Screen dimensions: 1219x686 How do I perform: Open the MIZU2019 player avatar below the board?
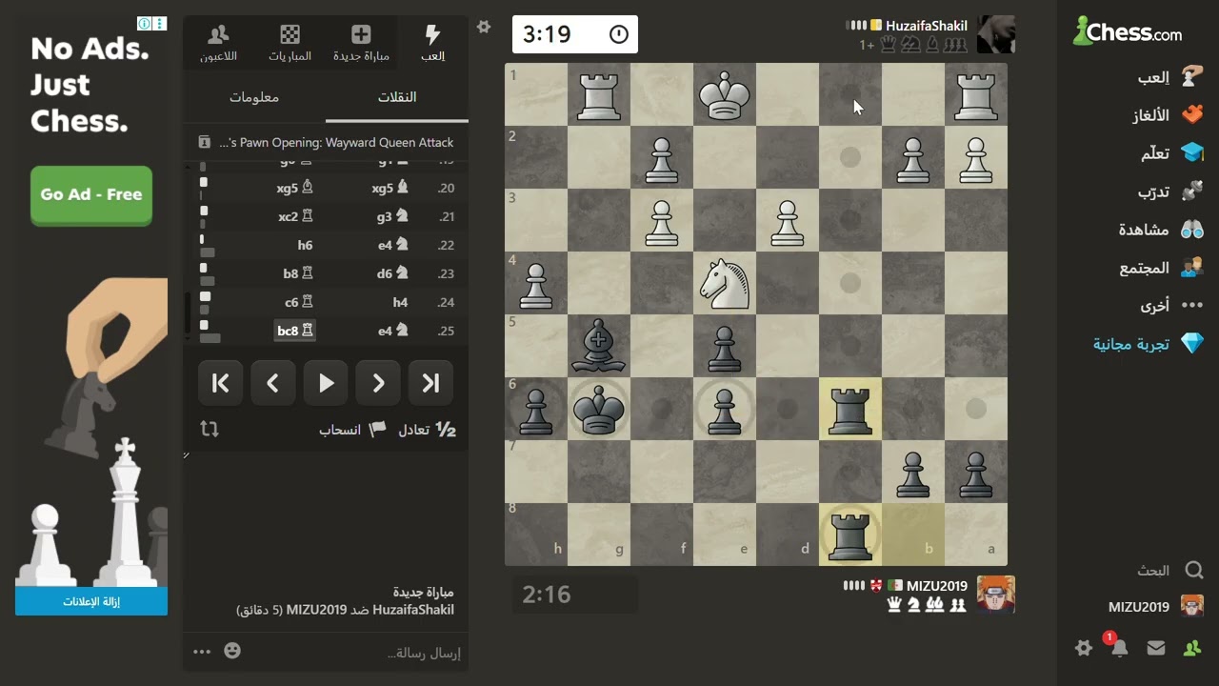tap(996, 595)
